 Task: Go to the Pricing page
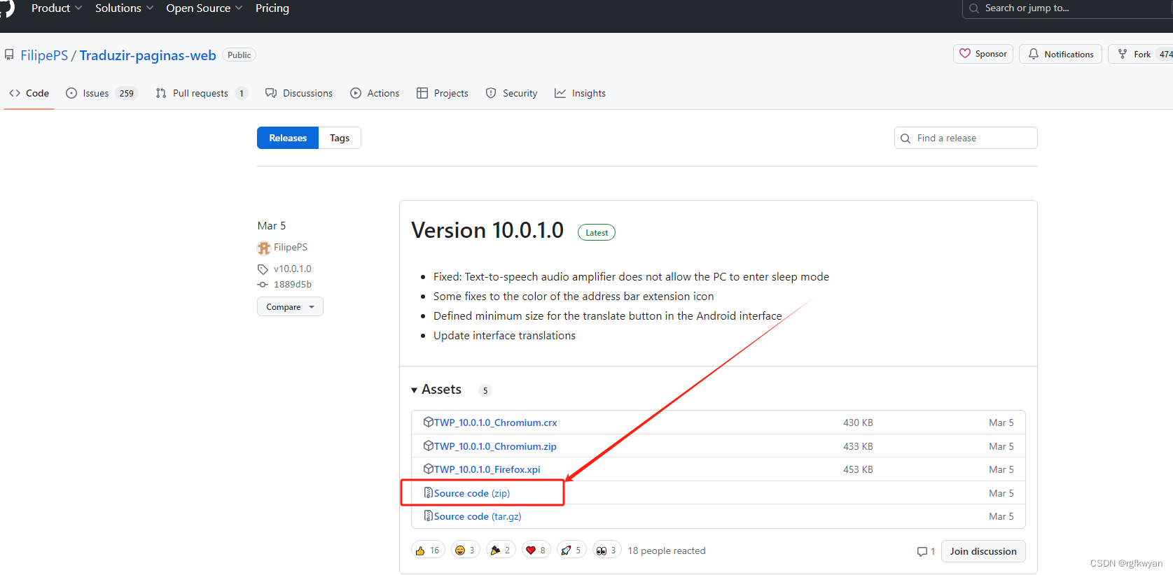272,8
